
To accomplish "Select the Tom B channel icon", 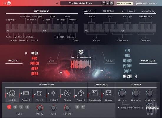I will pos(40,93).
